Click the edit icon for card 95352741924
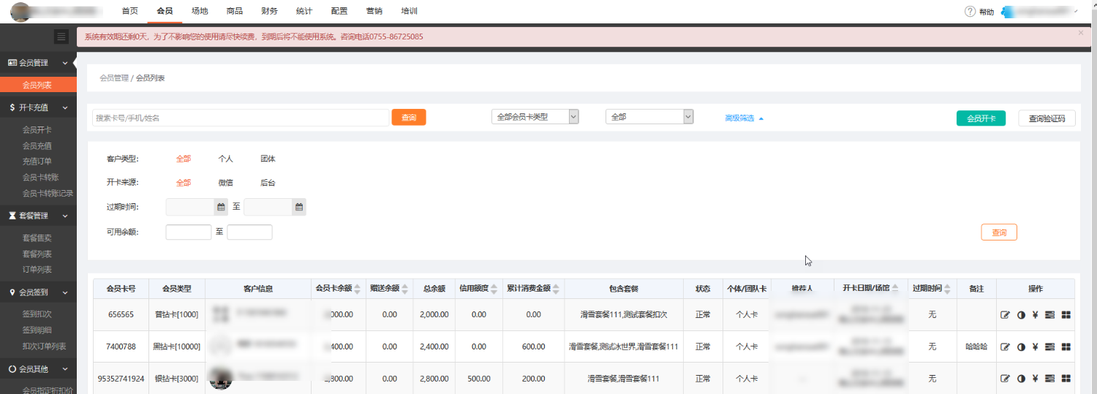This screenshot has height=394, width=1097. tap(1005, 378)
